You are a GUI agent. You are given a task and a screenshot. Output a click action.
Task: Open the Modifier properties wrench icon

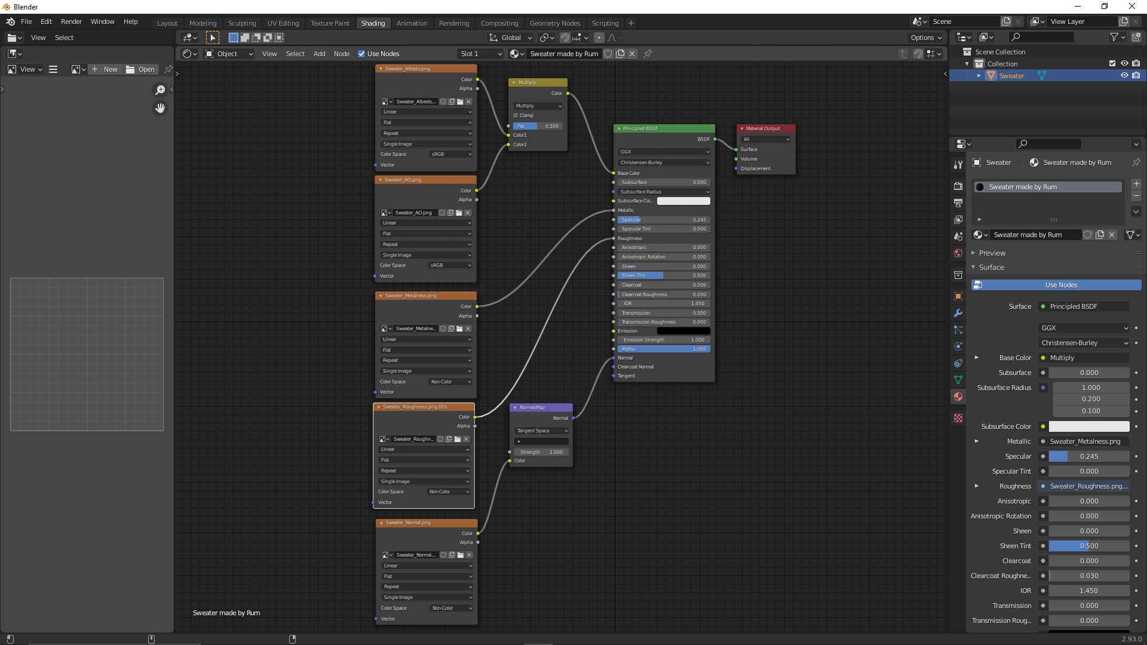pyautogui.click(x=958, y=313)
